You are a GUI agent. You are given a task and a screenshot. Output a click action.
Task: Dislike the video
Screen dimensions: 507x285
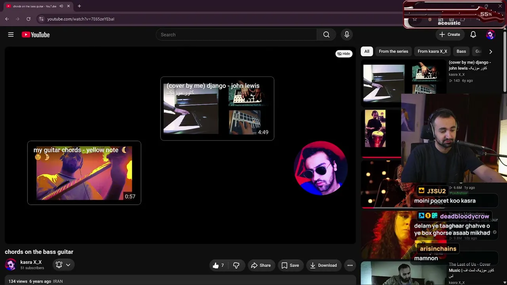[x=236, y=265]
